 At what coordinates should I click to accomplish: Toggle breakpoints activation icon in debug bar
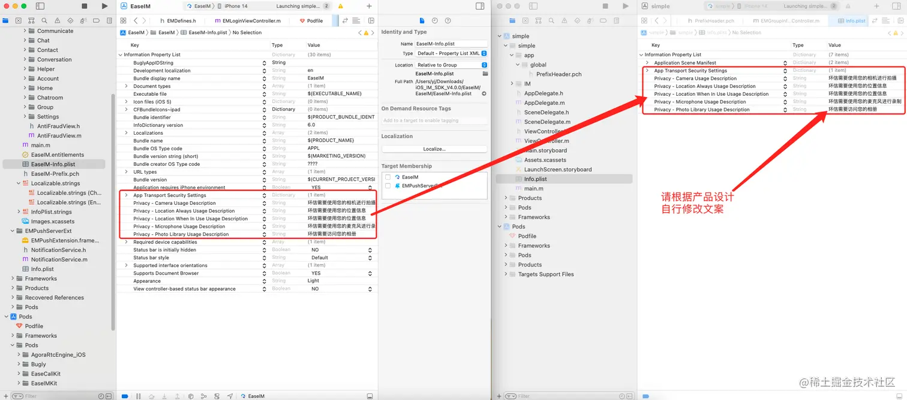click(125, 396)
